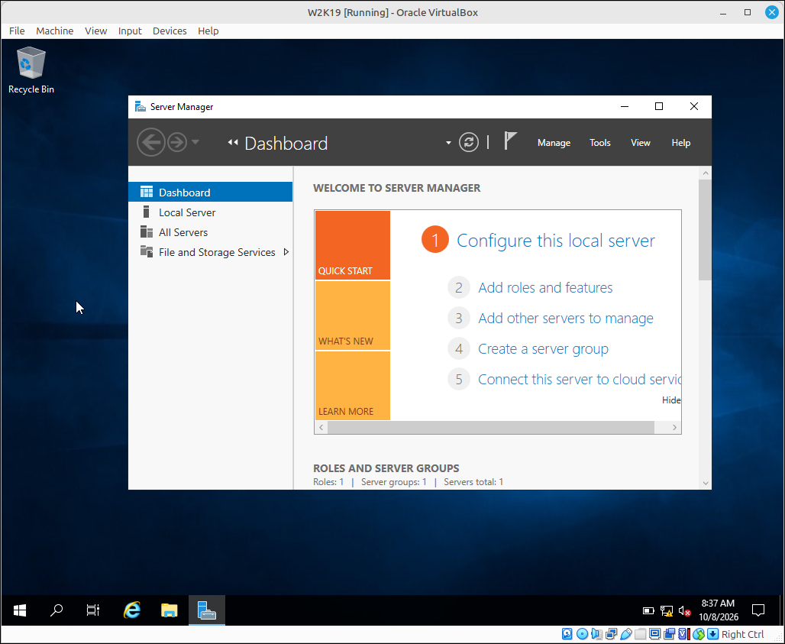Click the taskbar clock 8:37 AM
785x644 pixels.
[718, 604]
